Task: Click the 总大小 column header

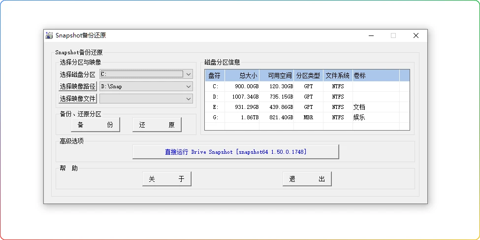Action: tap(242, 75)
